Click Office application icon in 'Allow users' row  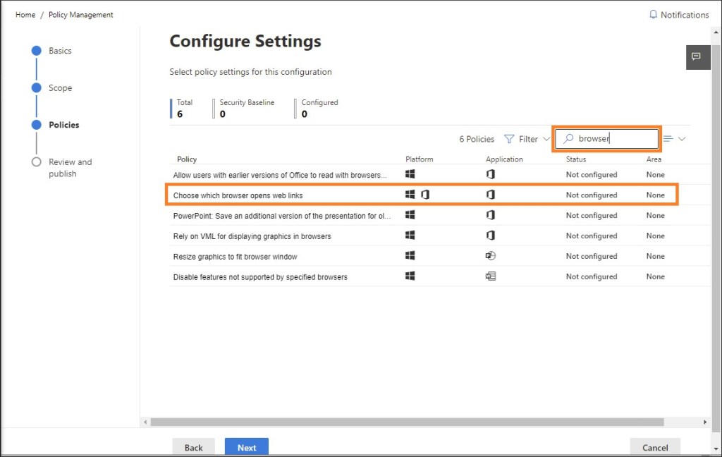coord(491,174)
